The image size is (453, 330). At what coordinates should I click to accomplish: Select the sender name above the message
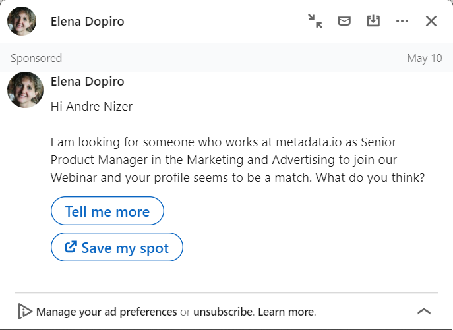(87, 82)
